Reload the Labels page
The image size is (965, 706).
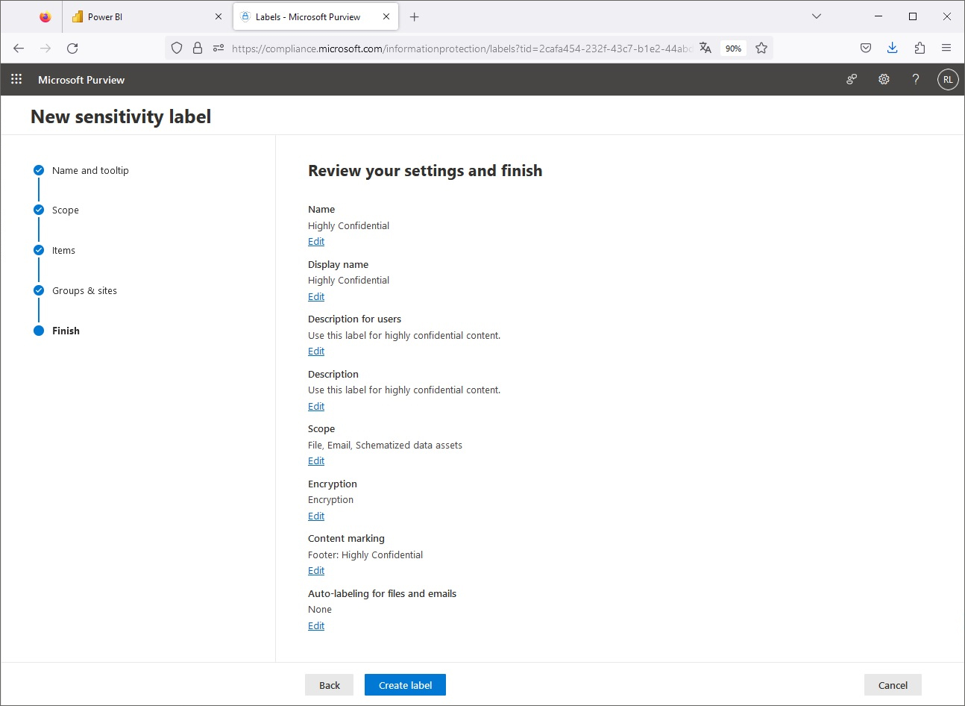pyautogui.click(x=72, y=48)
